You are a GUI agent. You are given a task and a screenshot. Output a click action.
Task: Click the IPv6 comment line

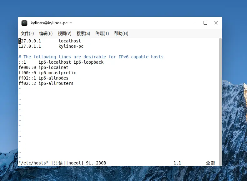(x=91, y=57)
